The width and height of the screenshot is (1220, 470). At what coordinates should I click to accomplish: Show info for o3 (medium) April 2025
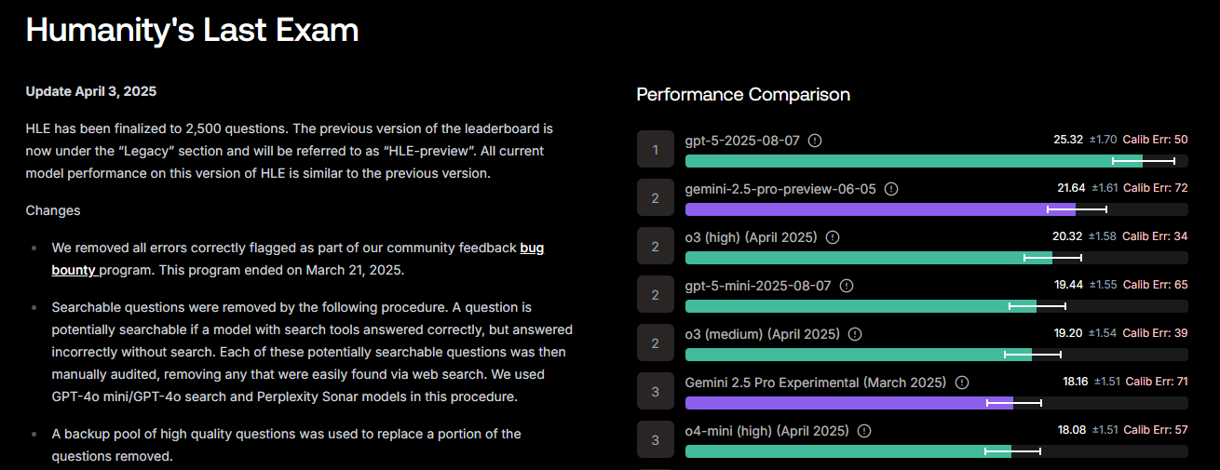coord(855,334)
